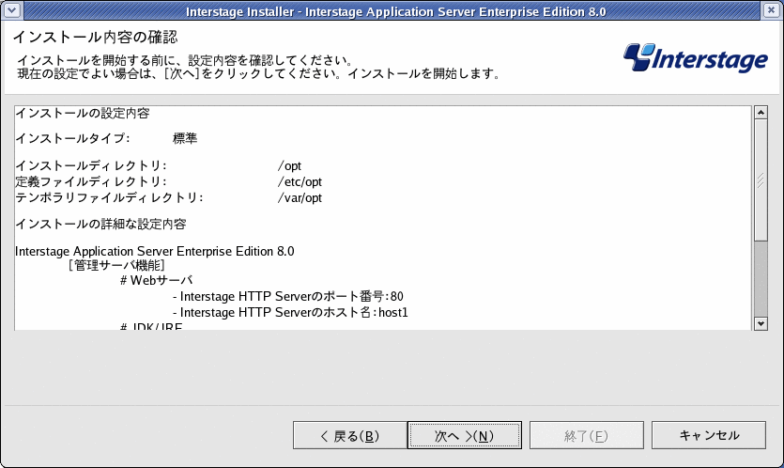The image size is (784, 468).
Task: Click the HTTP Server port number 80 line
Action: (288, 296)
